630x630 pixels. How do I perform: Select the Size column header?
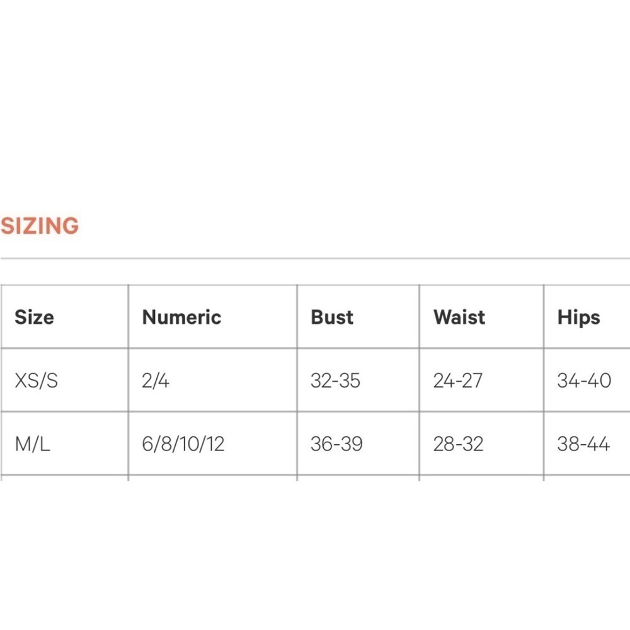34,317
